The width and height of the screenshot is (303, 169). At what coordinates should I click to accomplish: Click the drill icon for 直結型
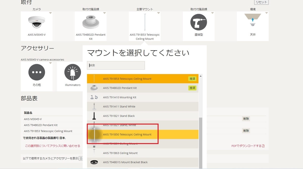tap(199, 22)
